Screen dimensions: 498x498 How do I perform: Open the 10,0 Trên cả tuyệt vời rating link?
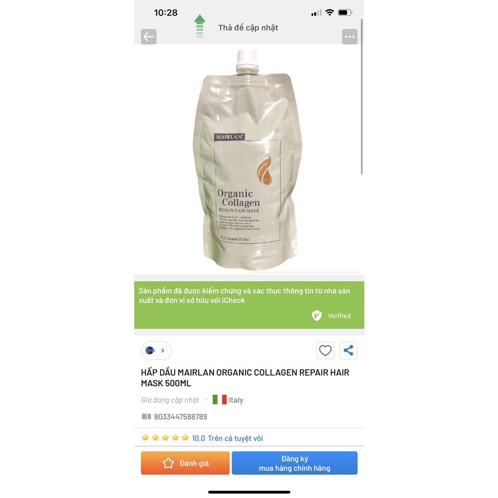(x=228, y=438)
